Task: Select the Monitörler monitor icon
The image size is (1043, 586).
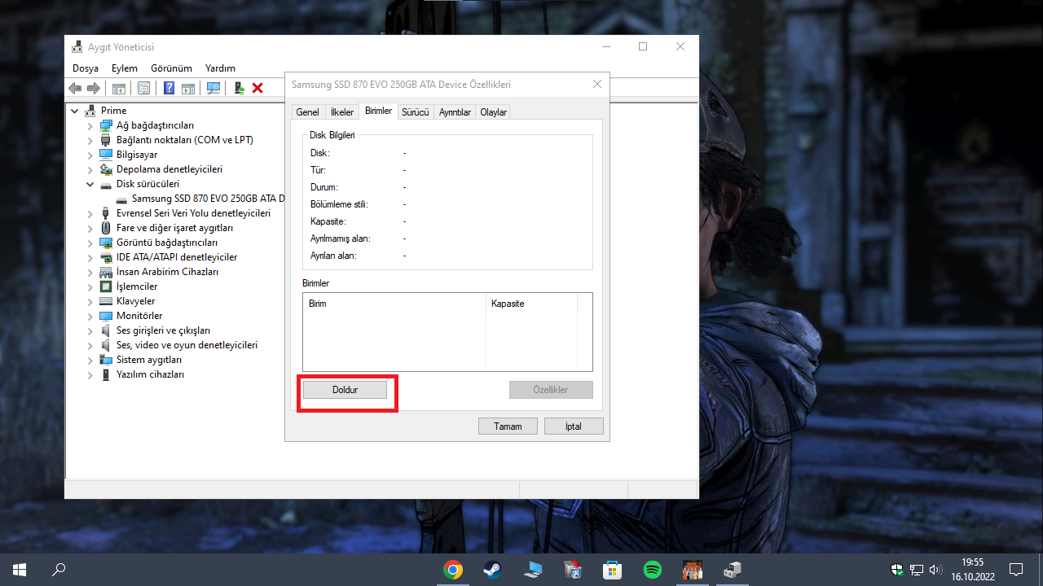Action: coord(106,316)
